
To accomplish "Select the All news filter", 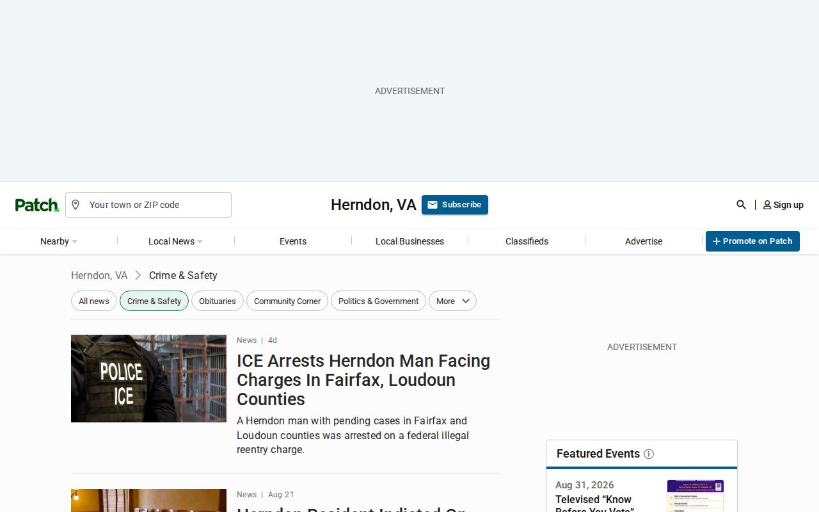I will (x=94, y=301).
